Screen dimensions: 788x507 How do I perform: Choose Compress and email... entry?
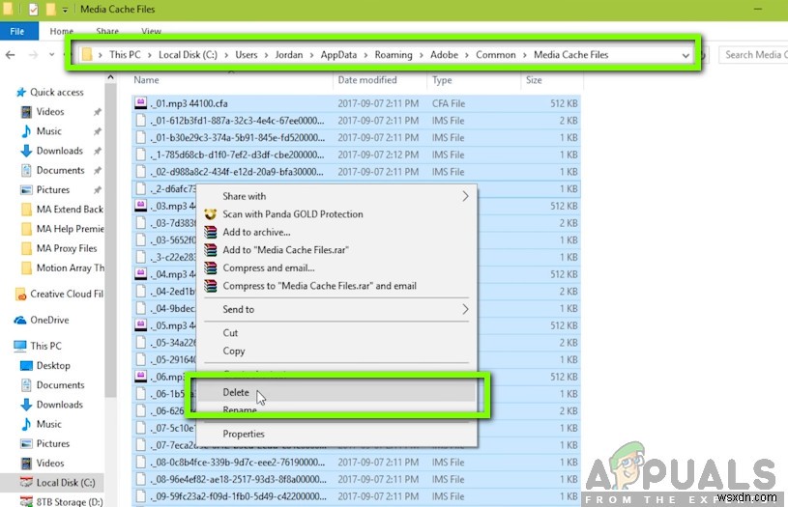coord(336,268)
